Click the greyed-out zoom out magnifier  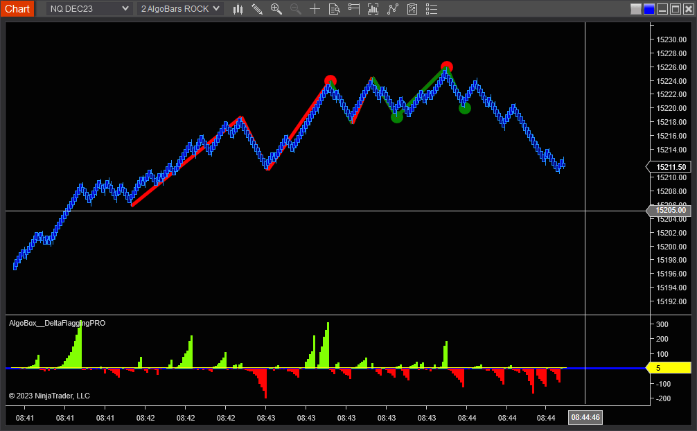296,9
